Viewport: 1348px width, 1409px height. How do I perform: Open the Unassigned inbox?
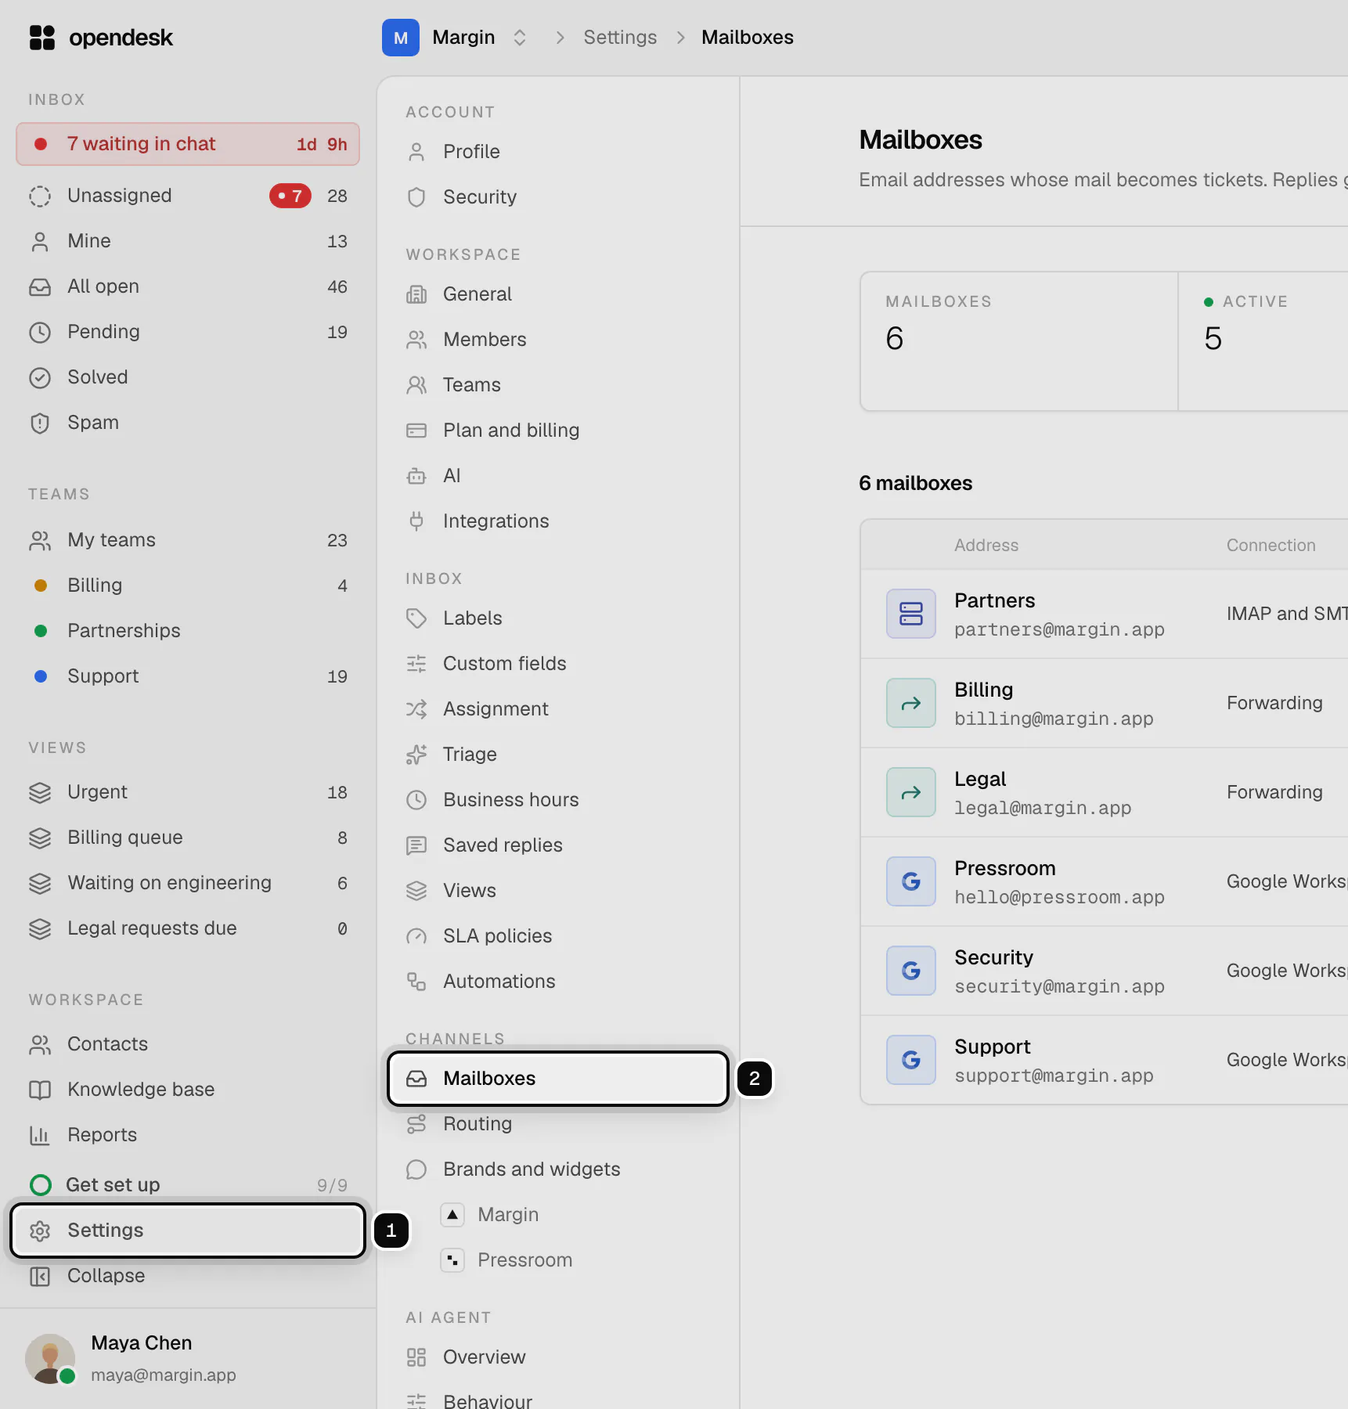click(188, 196)
